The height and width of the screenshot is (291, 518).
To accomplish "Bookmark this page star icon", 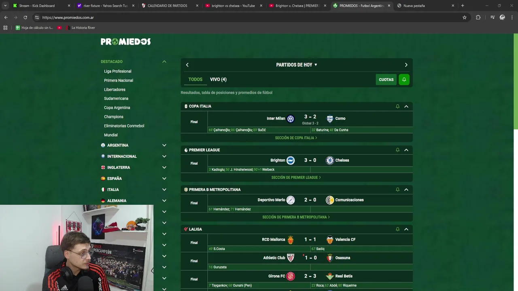I will coord(465,17).
